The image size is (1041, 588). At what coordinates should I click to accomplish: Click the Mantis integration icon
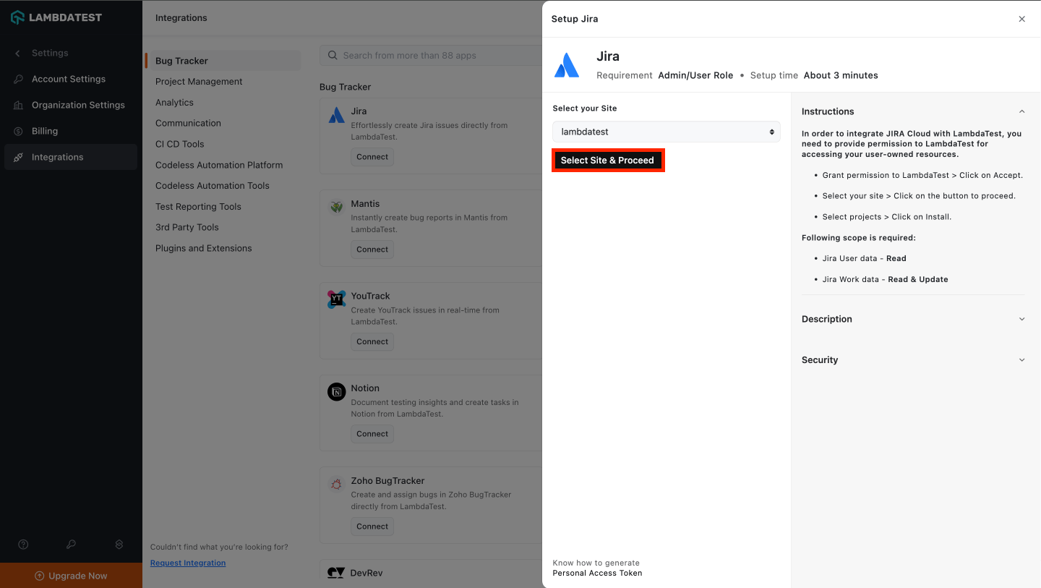(x=336, y=207)
